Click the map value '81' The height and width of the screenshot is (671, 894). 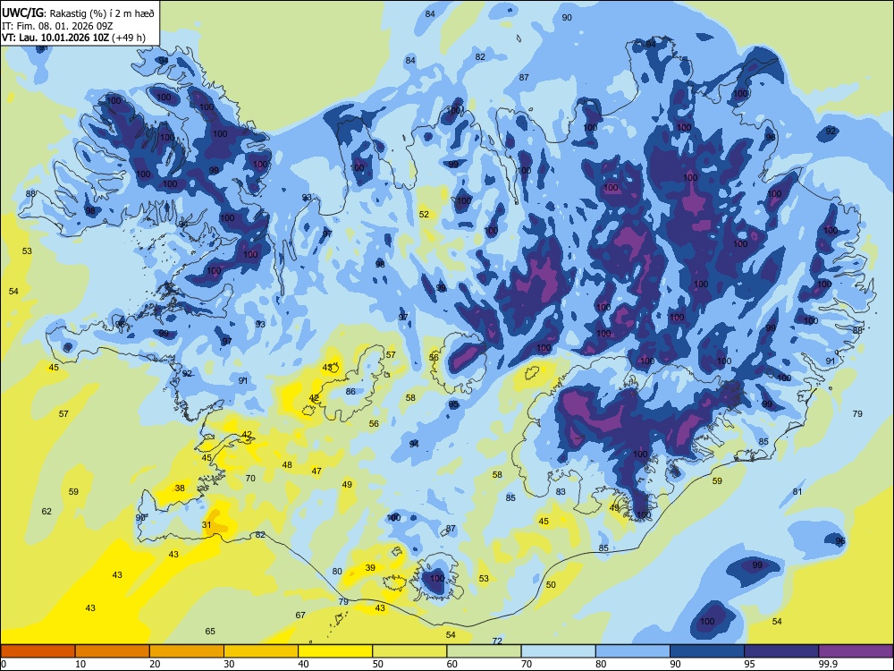coord(797,491)
